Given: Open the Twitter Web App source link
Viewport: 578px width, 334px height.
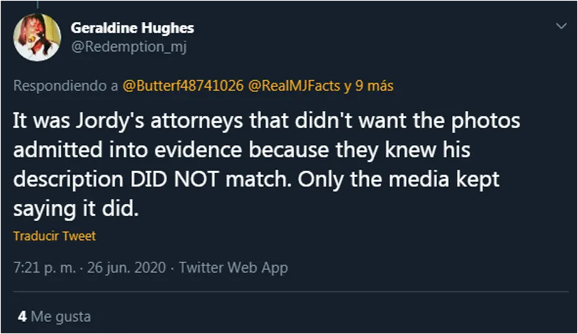Looking at the screenshot, I should point(234,268).
